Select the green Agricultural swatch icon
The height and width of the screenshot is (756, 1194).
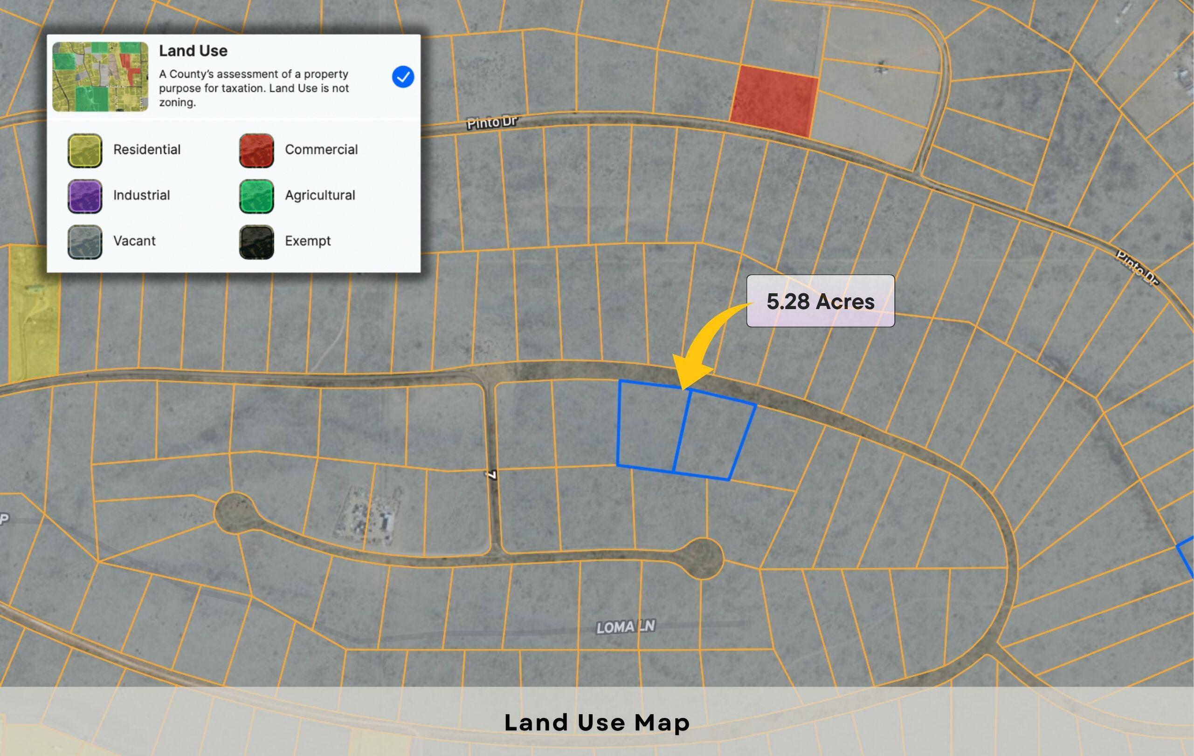coord(256,196)
